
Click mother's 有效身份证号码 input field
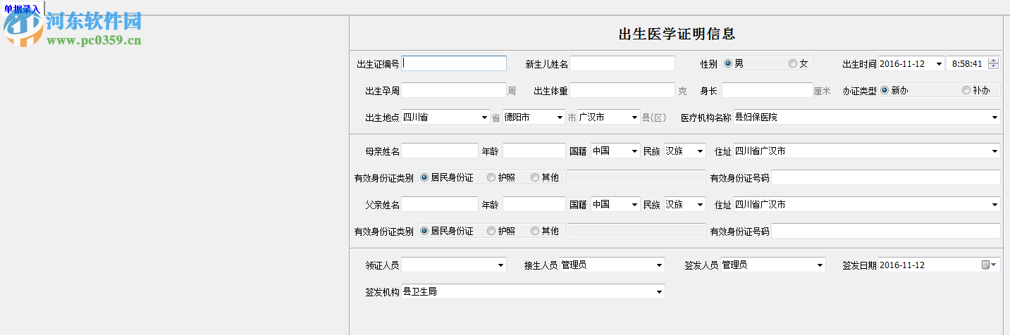[x=886, y=177]
